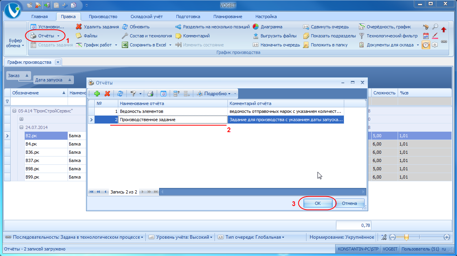The height and width of the screenshot is (256, 457).
Task: Close the График производства tab
Action: coord(58,62)
